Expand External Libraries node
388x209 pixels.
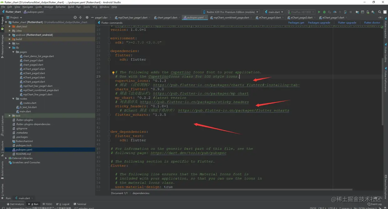point(6,158)
